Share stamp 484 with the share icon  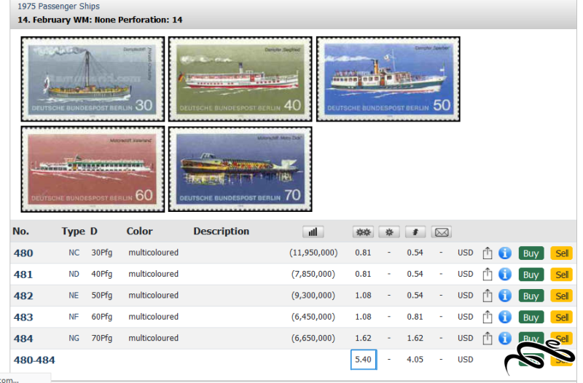point(487,339)
